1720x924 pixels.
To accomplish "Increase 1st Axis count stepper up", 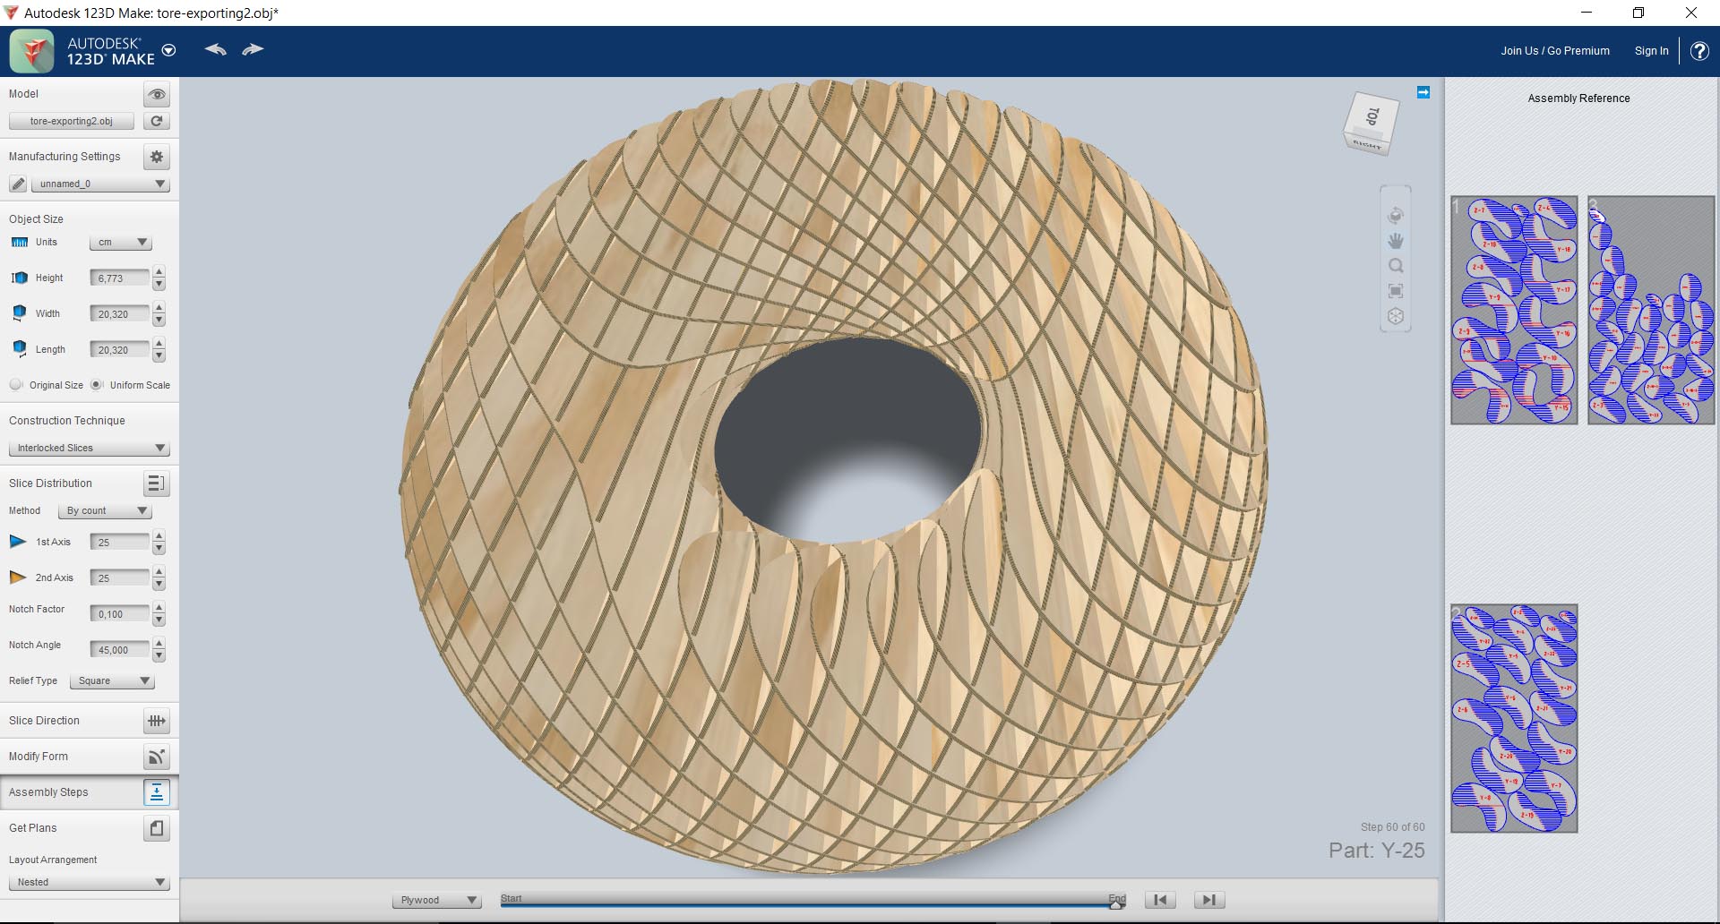I will (x=159, y=536).
